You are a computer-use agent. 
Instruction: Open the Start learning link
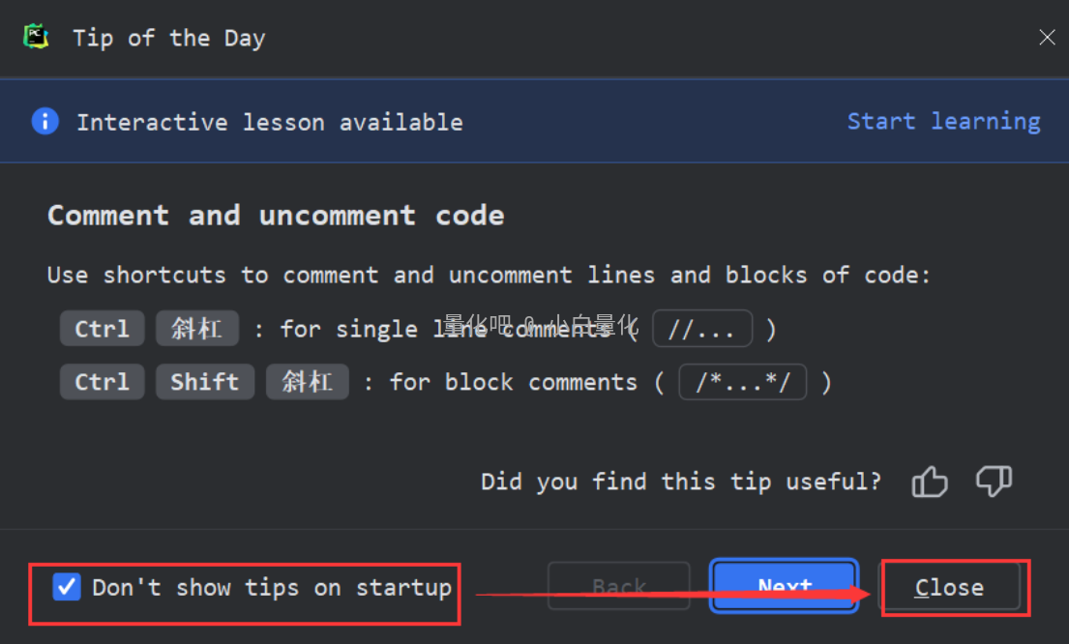943,122
